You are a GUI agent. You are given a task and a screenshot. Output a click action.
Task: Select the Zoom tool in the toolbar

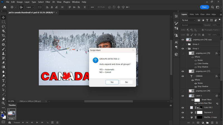point(3,103)
